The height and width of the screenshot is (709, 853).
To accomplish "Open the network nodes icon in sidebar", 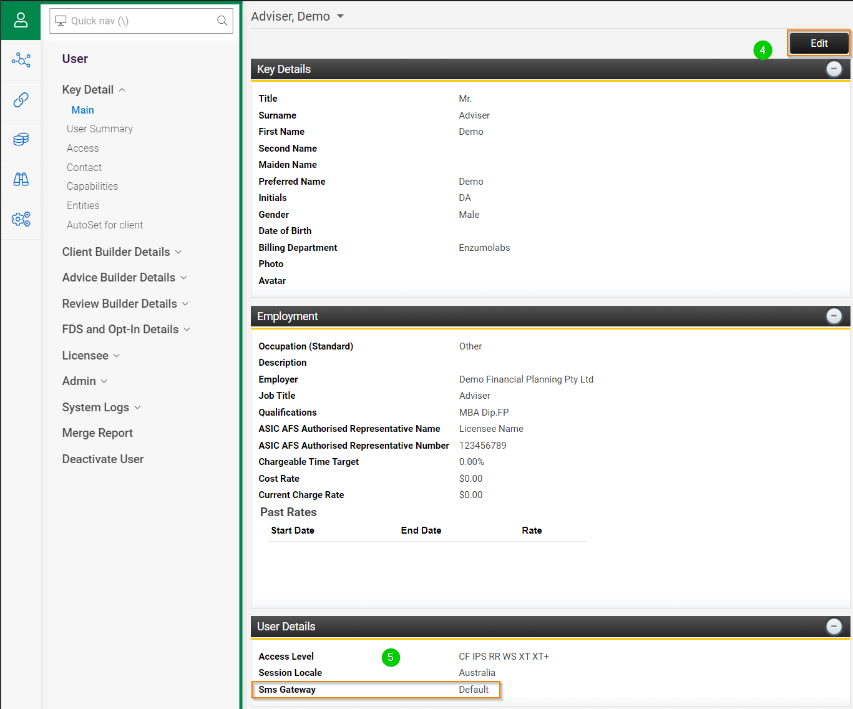I will point(21,60).
